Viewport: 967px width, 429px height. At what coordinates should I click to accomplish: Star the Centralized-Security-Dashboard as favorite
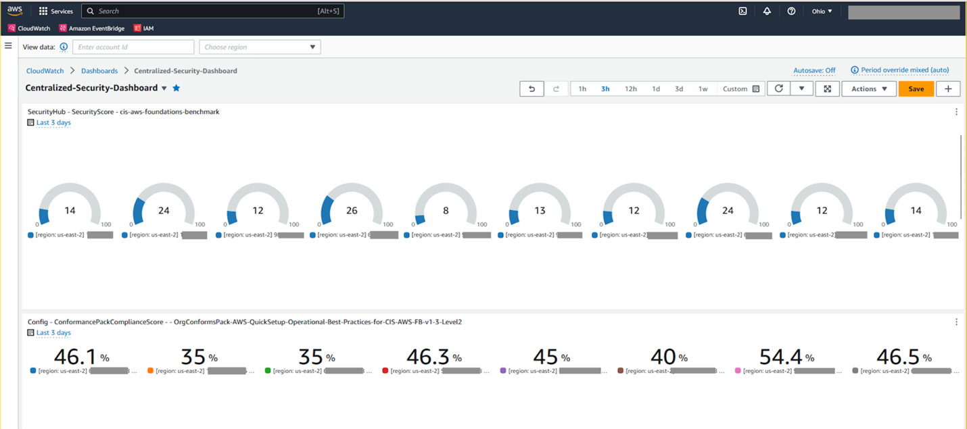click(176, 87)
